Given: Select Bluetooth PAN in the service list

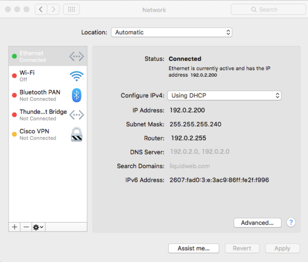Looking at the screenshot, I should tap(48, 95).
